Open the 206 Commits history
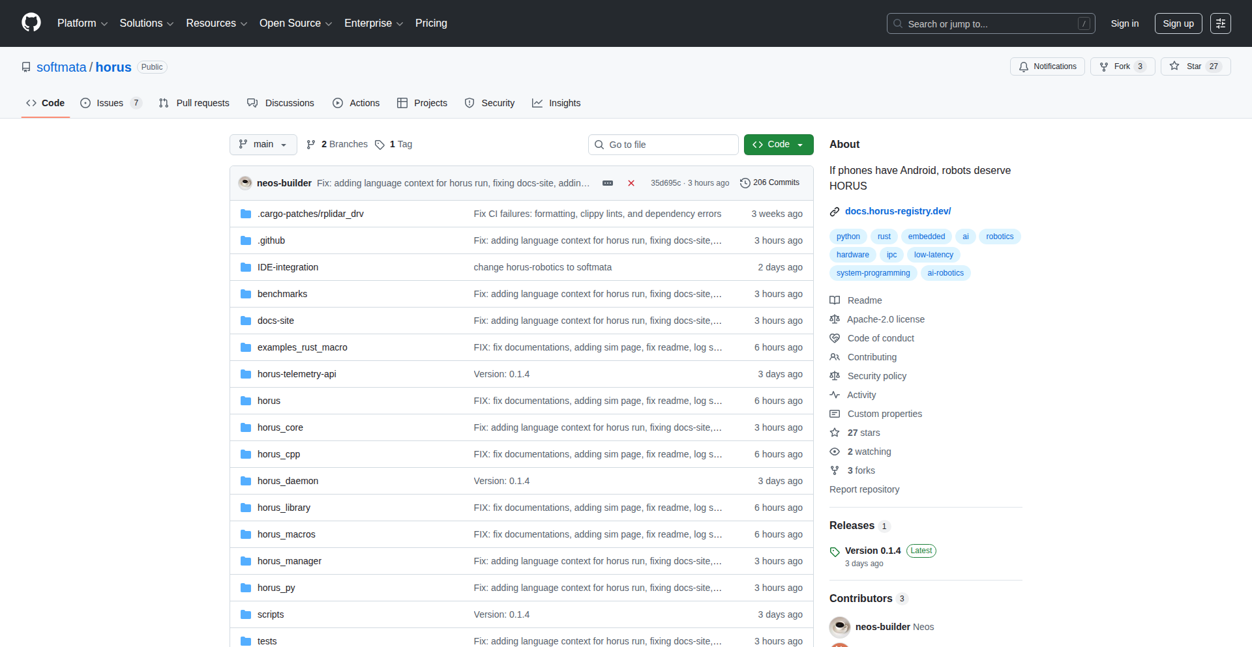This screenshot has height=647, width=1252. (769, 183)
